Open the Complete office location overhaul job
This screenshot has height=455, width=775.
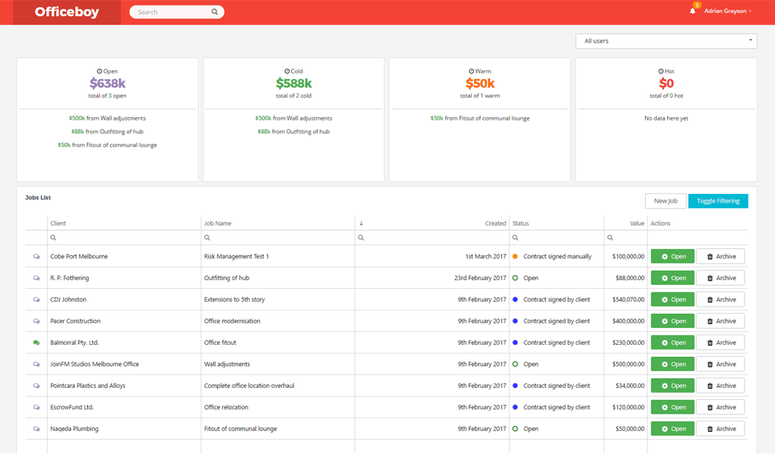(672, 386)
